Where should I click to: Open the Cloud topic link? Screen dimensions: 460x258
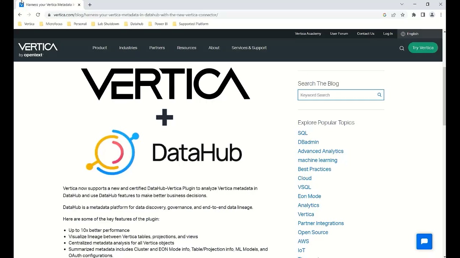pos(305,178)
